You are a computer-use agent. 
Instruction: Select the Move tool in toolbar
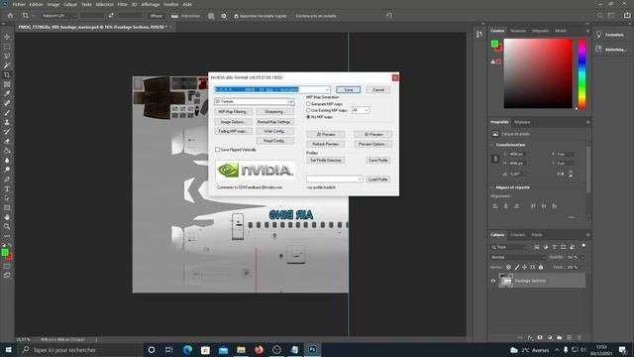pyautogui.click(x=7, y=37)
